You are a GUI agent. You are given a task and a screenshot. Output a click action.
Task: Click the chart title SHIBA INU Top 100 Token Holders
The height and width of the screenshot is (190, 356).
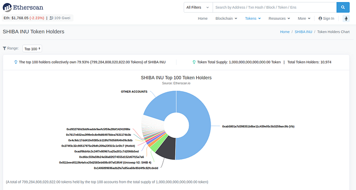click(176, 78)
